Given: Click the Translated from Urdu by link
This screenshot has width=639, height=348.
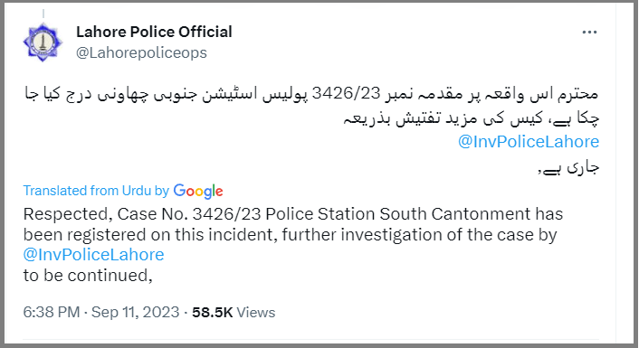Looking at the screenshot, I should click(96, 191).
